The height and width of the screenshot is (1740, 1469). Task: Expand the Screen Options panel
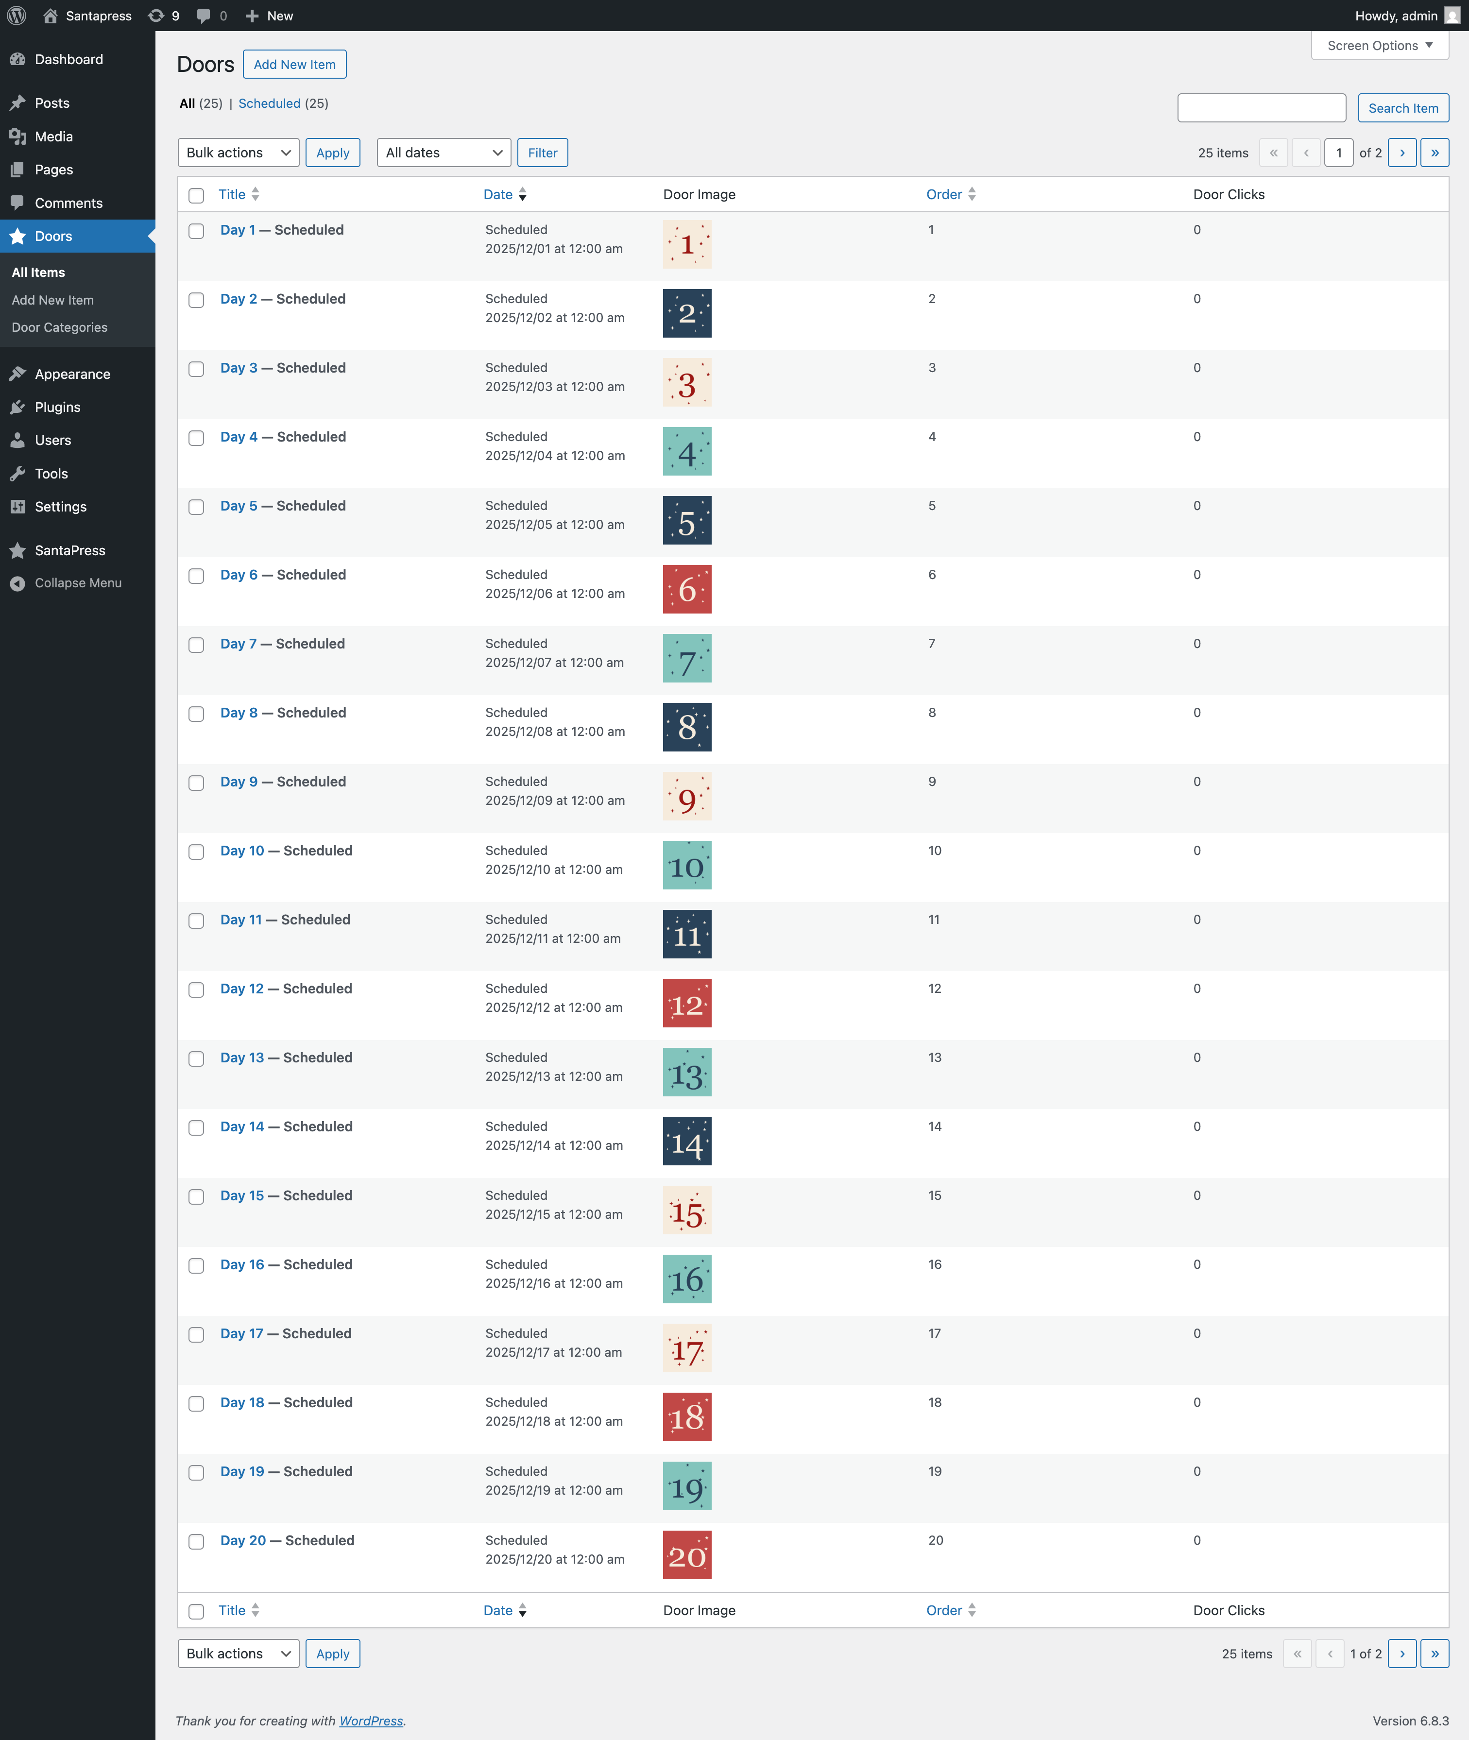coord(1379,46)
